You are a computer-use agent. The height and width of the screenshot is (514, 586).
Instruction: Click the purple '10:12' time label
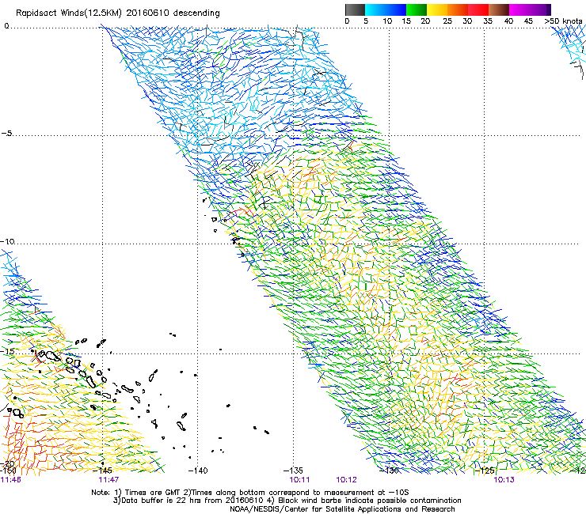click(346, 480)
